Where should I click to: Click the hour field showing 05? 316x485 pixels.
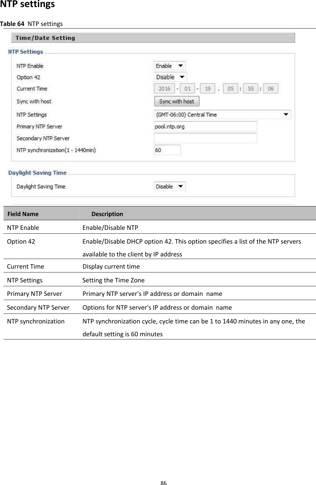point(230,88)
